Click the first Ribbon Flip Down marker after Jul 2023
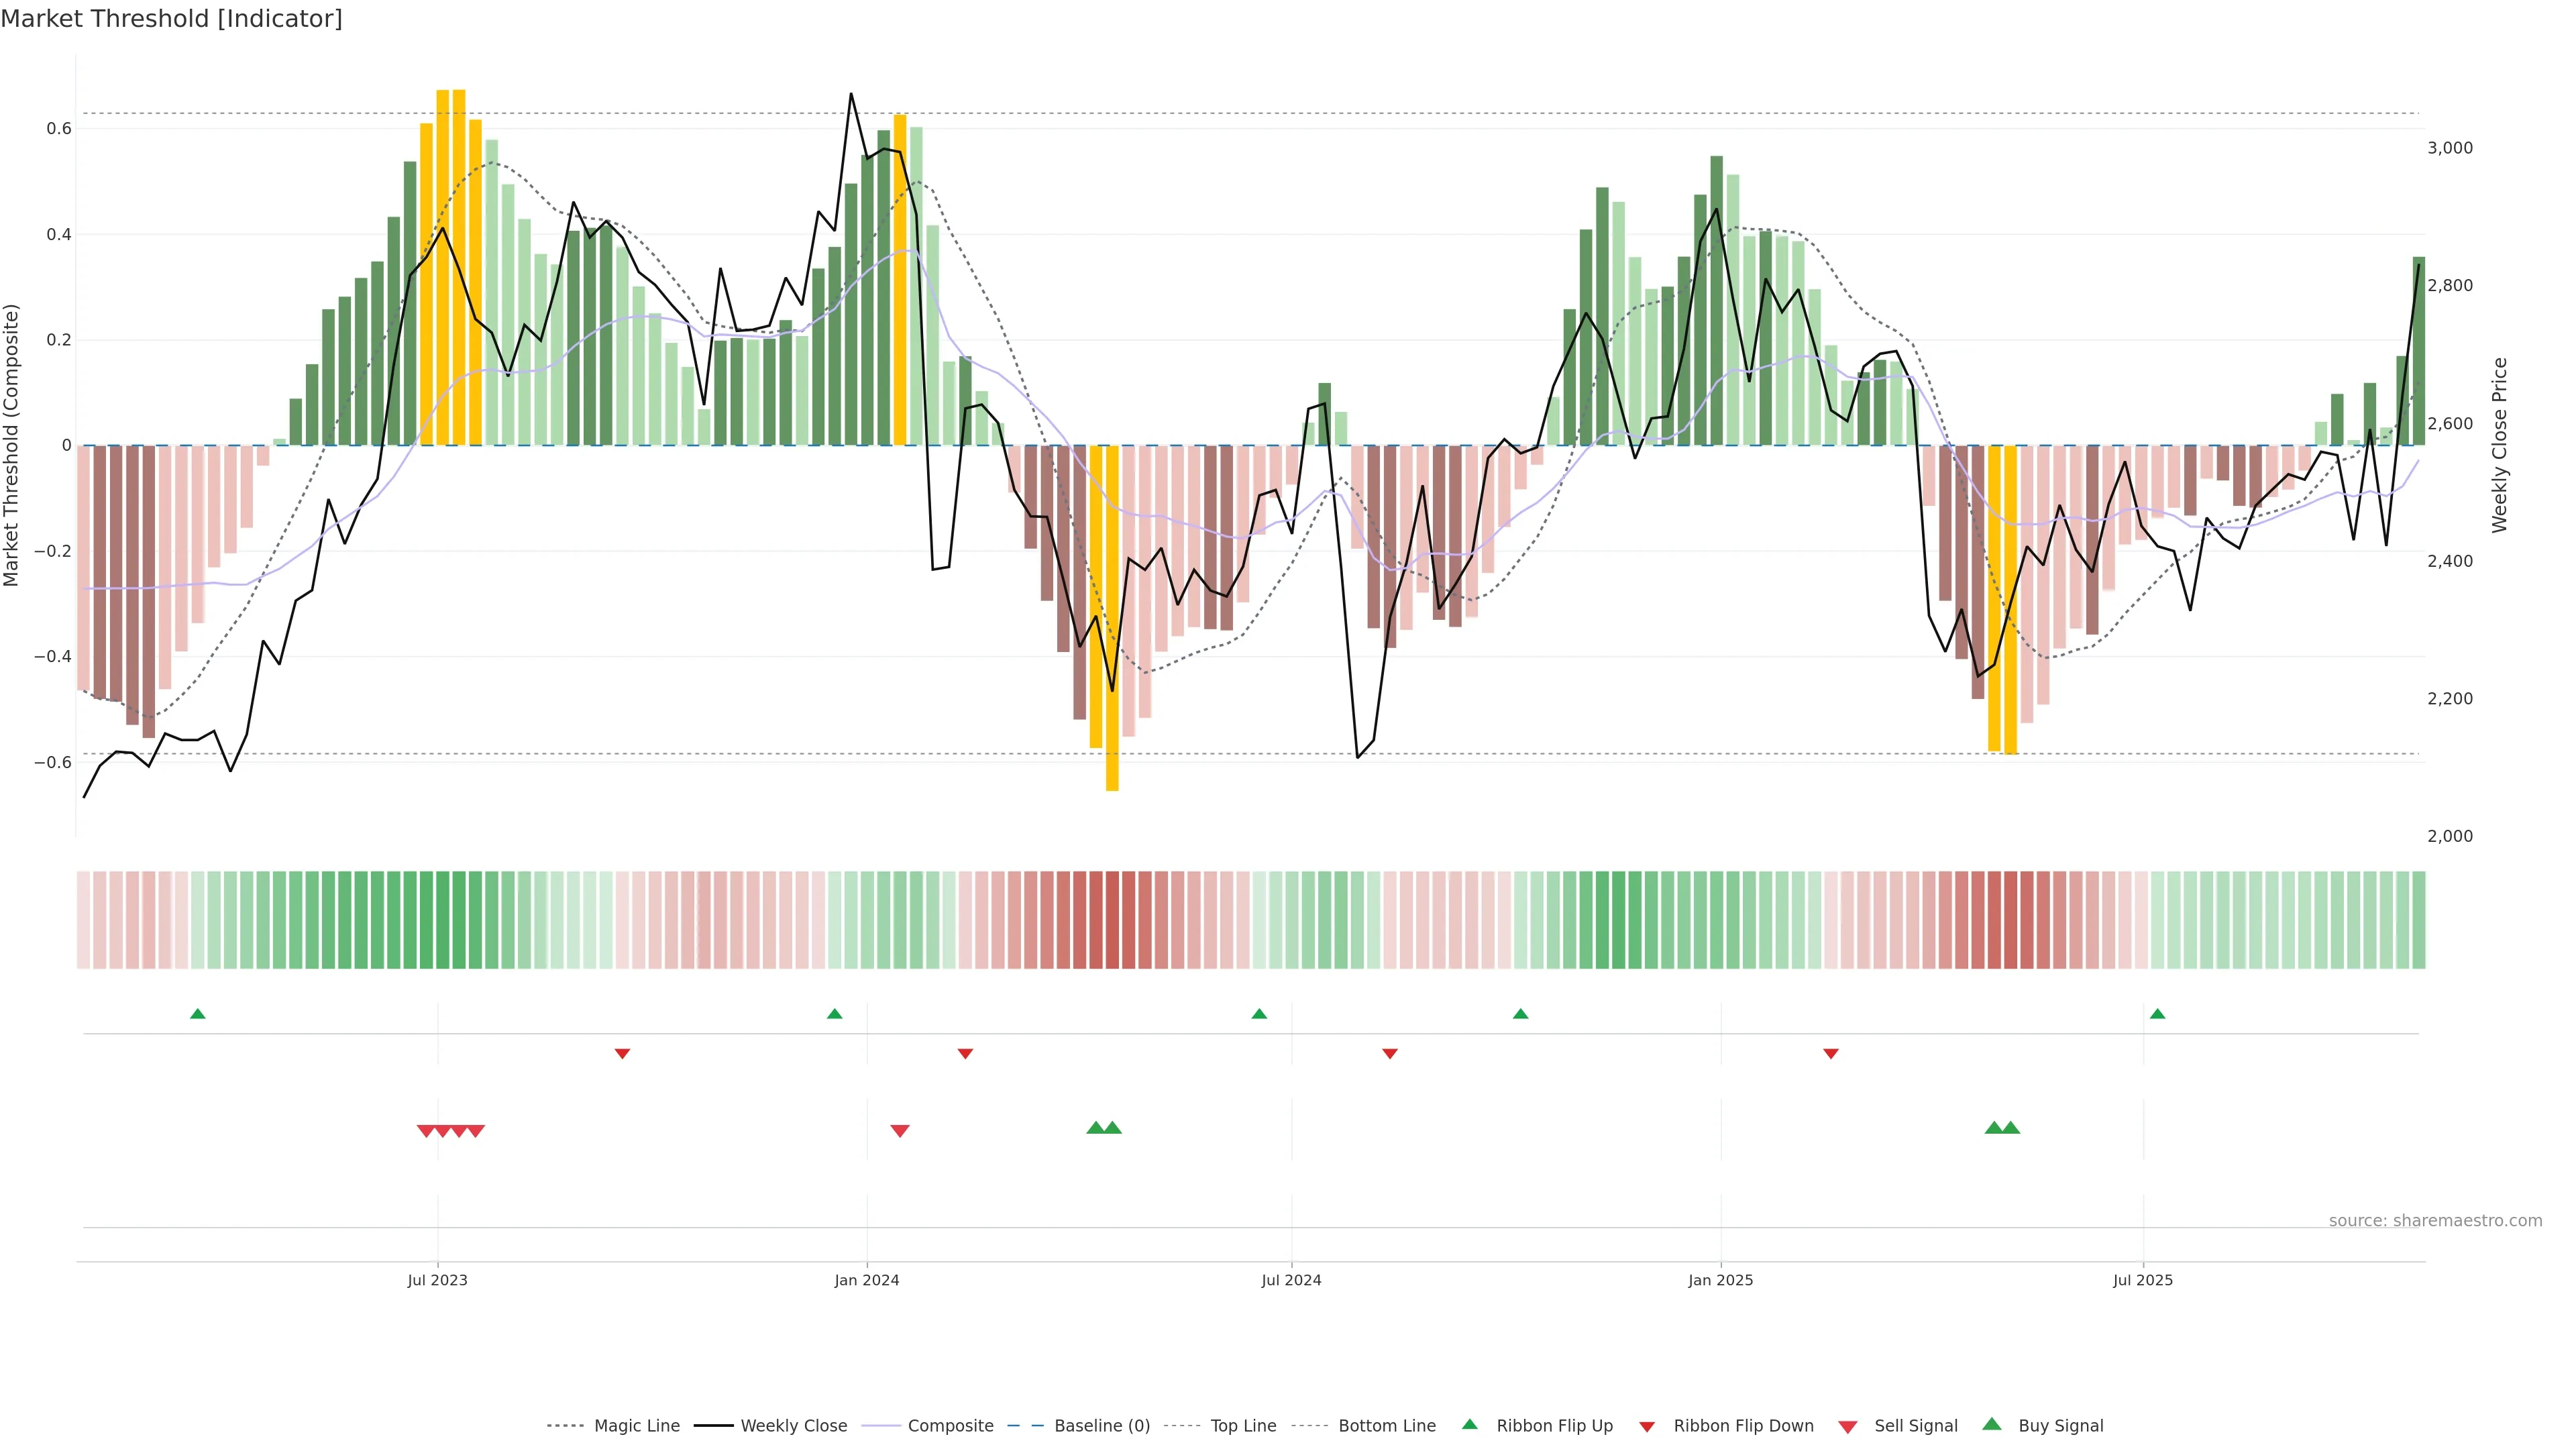 (x=622, y=1054)
